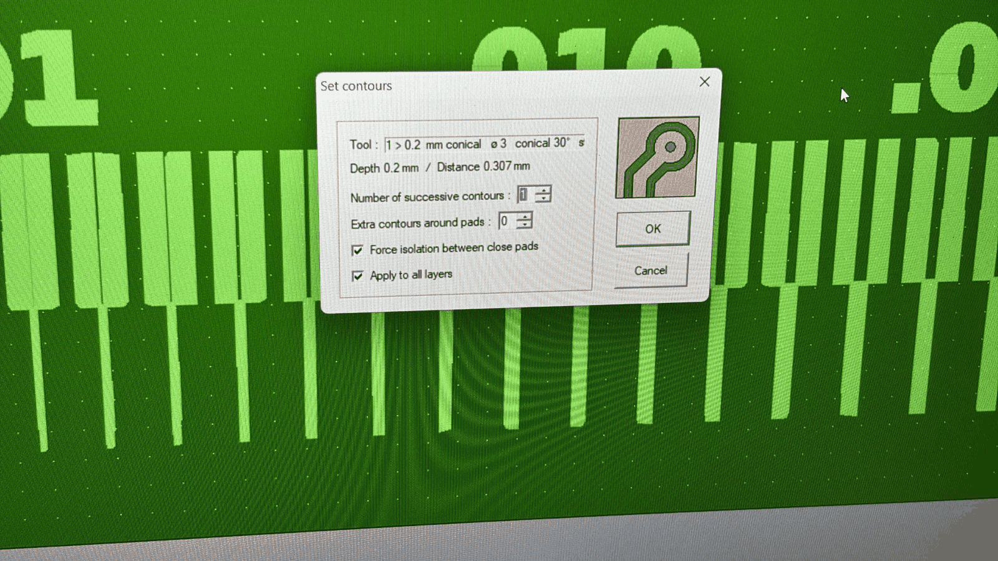Click the contour preview image

tap(657, 157)
